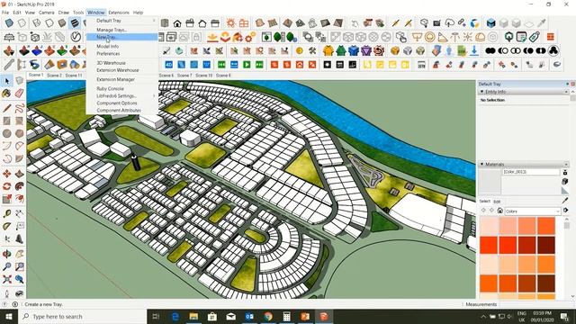This screenshot has width=576, height=324.
Task: Switch to Scene 1 tab
Action: (x=36, y=75)
